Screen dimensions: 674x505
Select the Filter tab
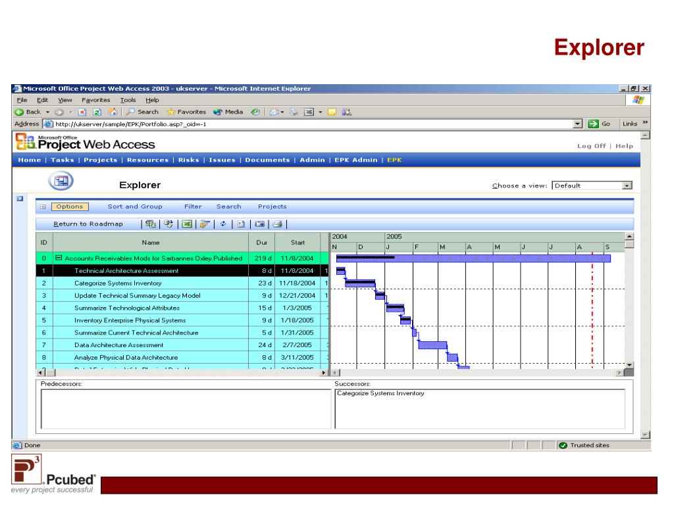[193, 206]
